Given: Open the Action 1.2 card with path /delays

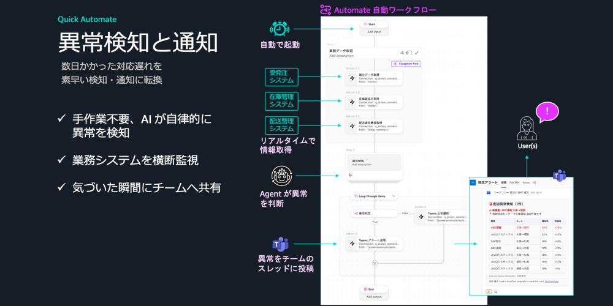Looking at the screenshot, I should click(x=374, y=102).
